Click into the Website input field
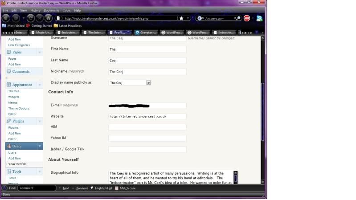The image size is (356, 200). (147, 116)
